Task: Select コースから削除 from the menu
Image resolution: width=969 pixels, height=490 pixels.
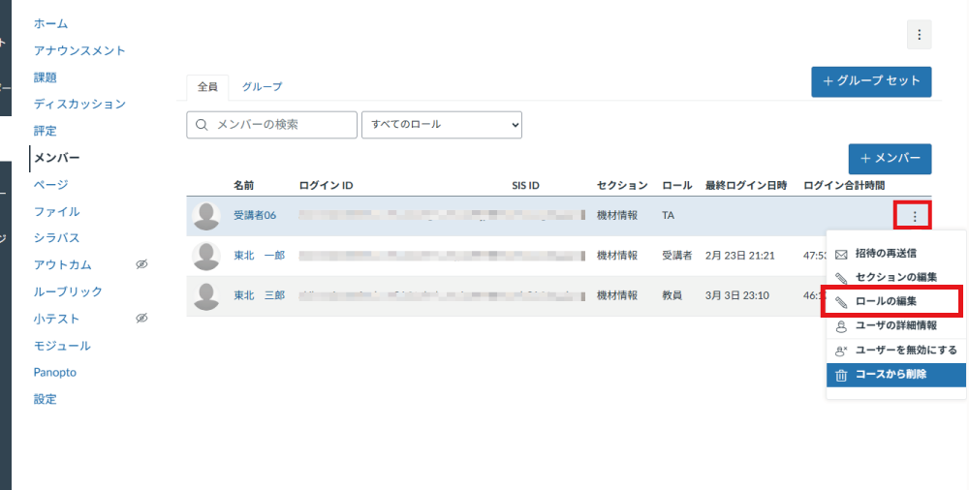Action: tap(896, 375)
